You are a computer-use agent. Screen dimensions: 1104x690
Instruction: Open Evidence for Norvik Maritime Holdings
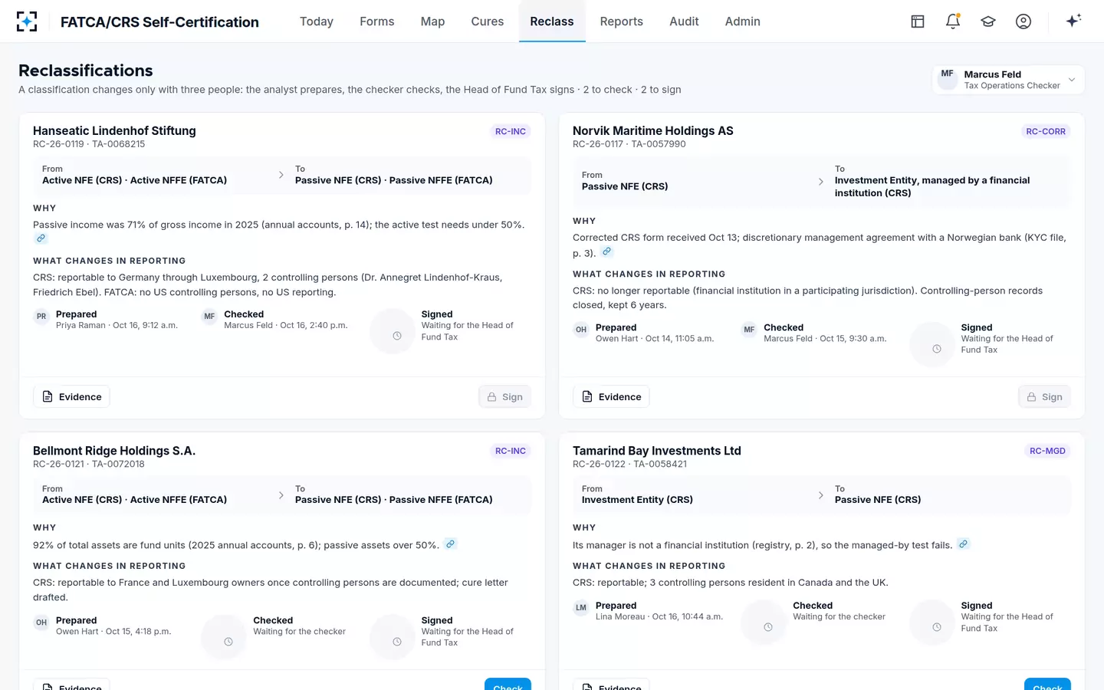(x=612, y=396)
